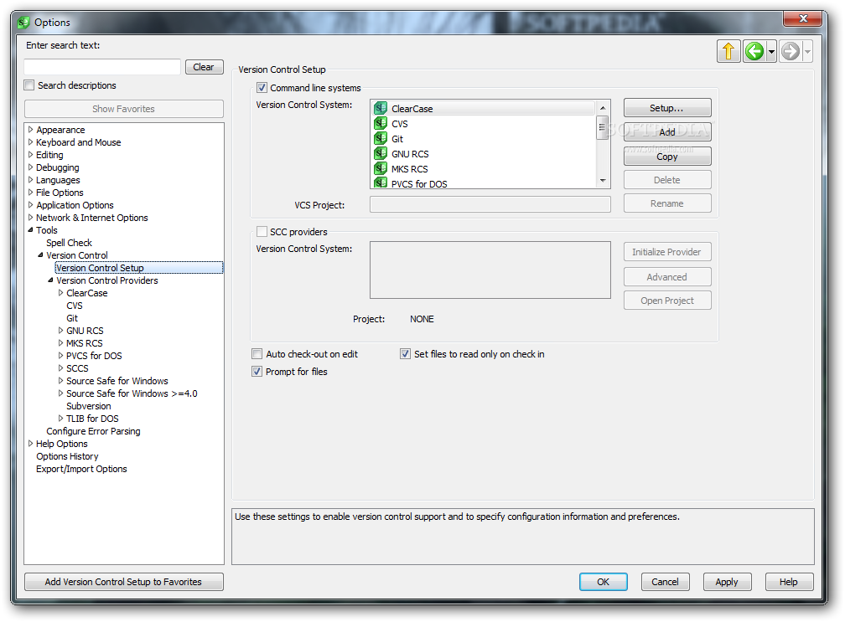Select Spell Check in the tree

point(69,243)
